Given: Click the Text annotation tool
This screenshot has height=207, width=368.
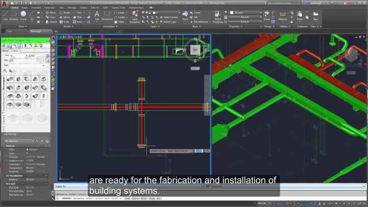Looking at the screenshot, I should [97, 15].
